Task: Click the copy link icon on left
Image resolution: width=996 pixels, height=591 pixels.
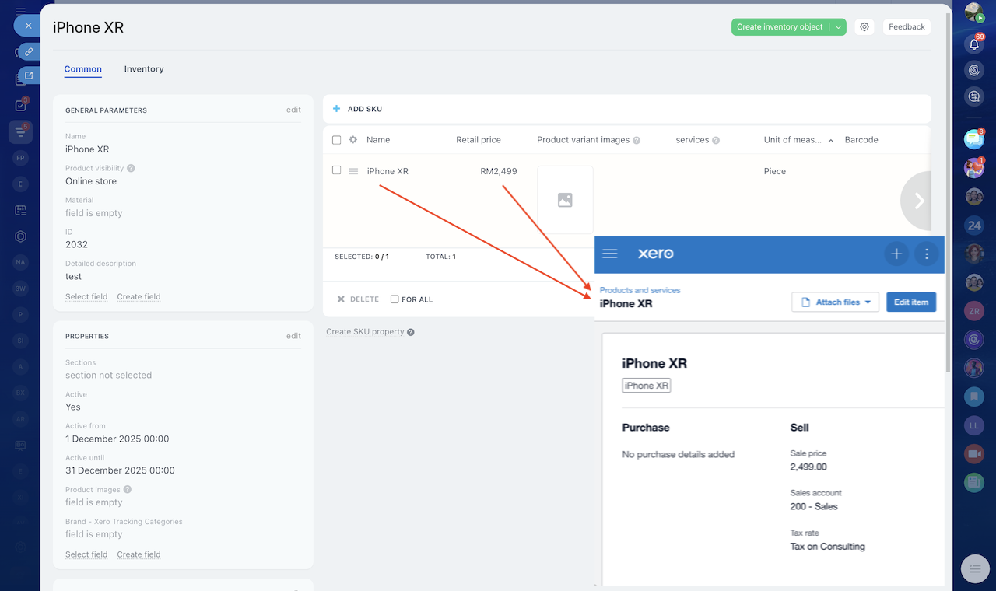Action: point(29,52)
